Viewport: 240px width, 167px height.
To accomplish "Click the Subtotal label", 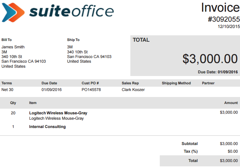I will [x=190, y=144].
